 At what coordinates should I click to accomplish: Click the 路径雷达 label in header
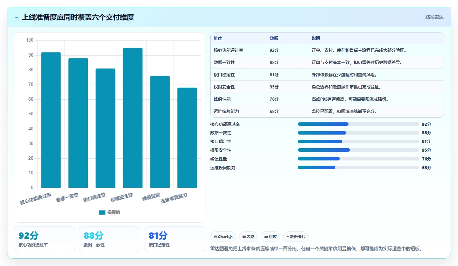435,17
